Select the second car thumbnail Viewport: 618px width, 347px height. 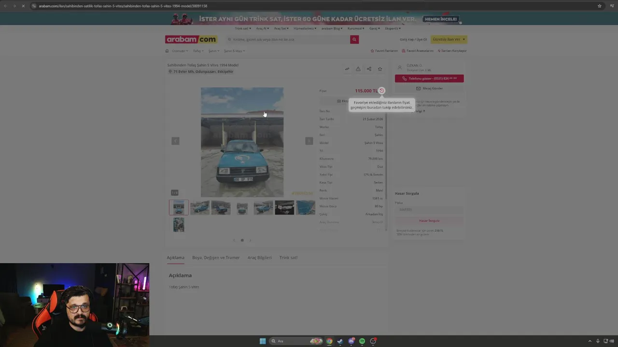tap(200, 207)
